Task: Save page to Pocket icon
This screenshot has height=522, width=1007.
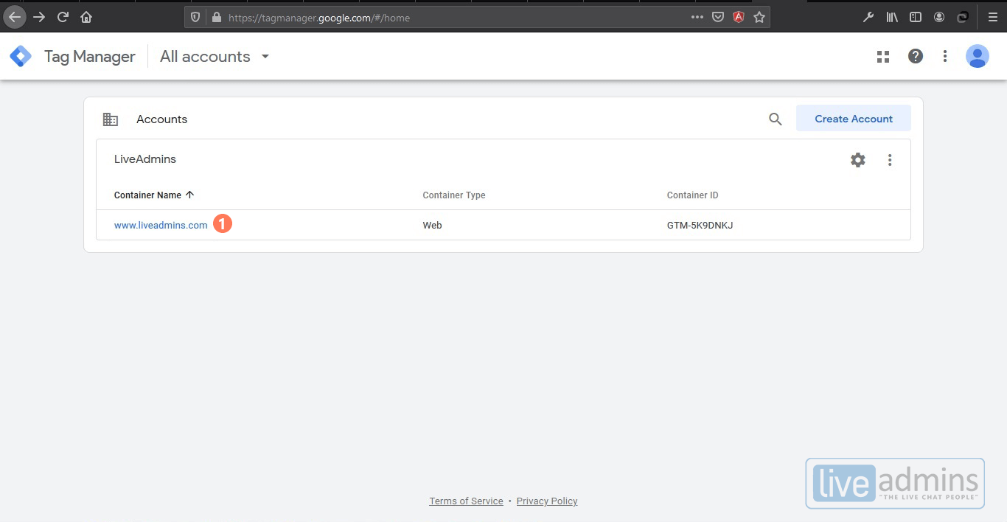Action: point(717,17)
